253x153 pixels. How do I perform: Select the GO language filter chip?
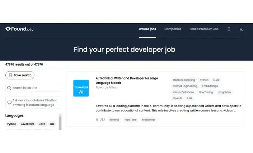52,124
